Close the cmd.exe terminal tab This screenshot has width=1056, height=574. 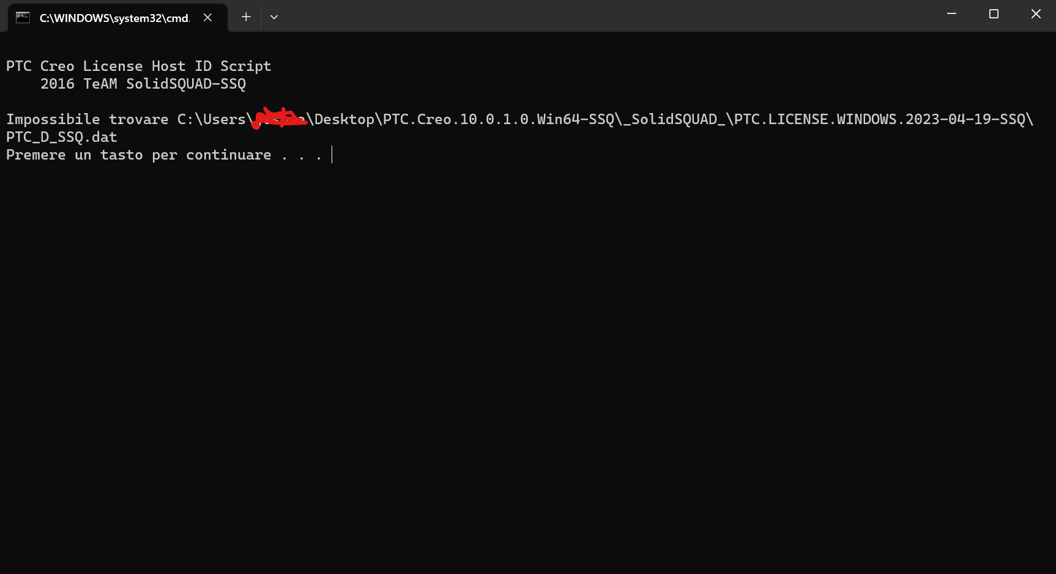tap(208, 18)
